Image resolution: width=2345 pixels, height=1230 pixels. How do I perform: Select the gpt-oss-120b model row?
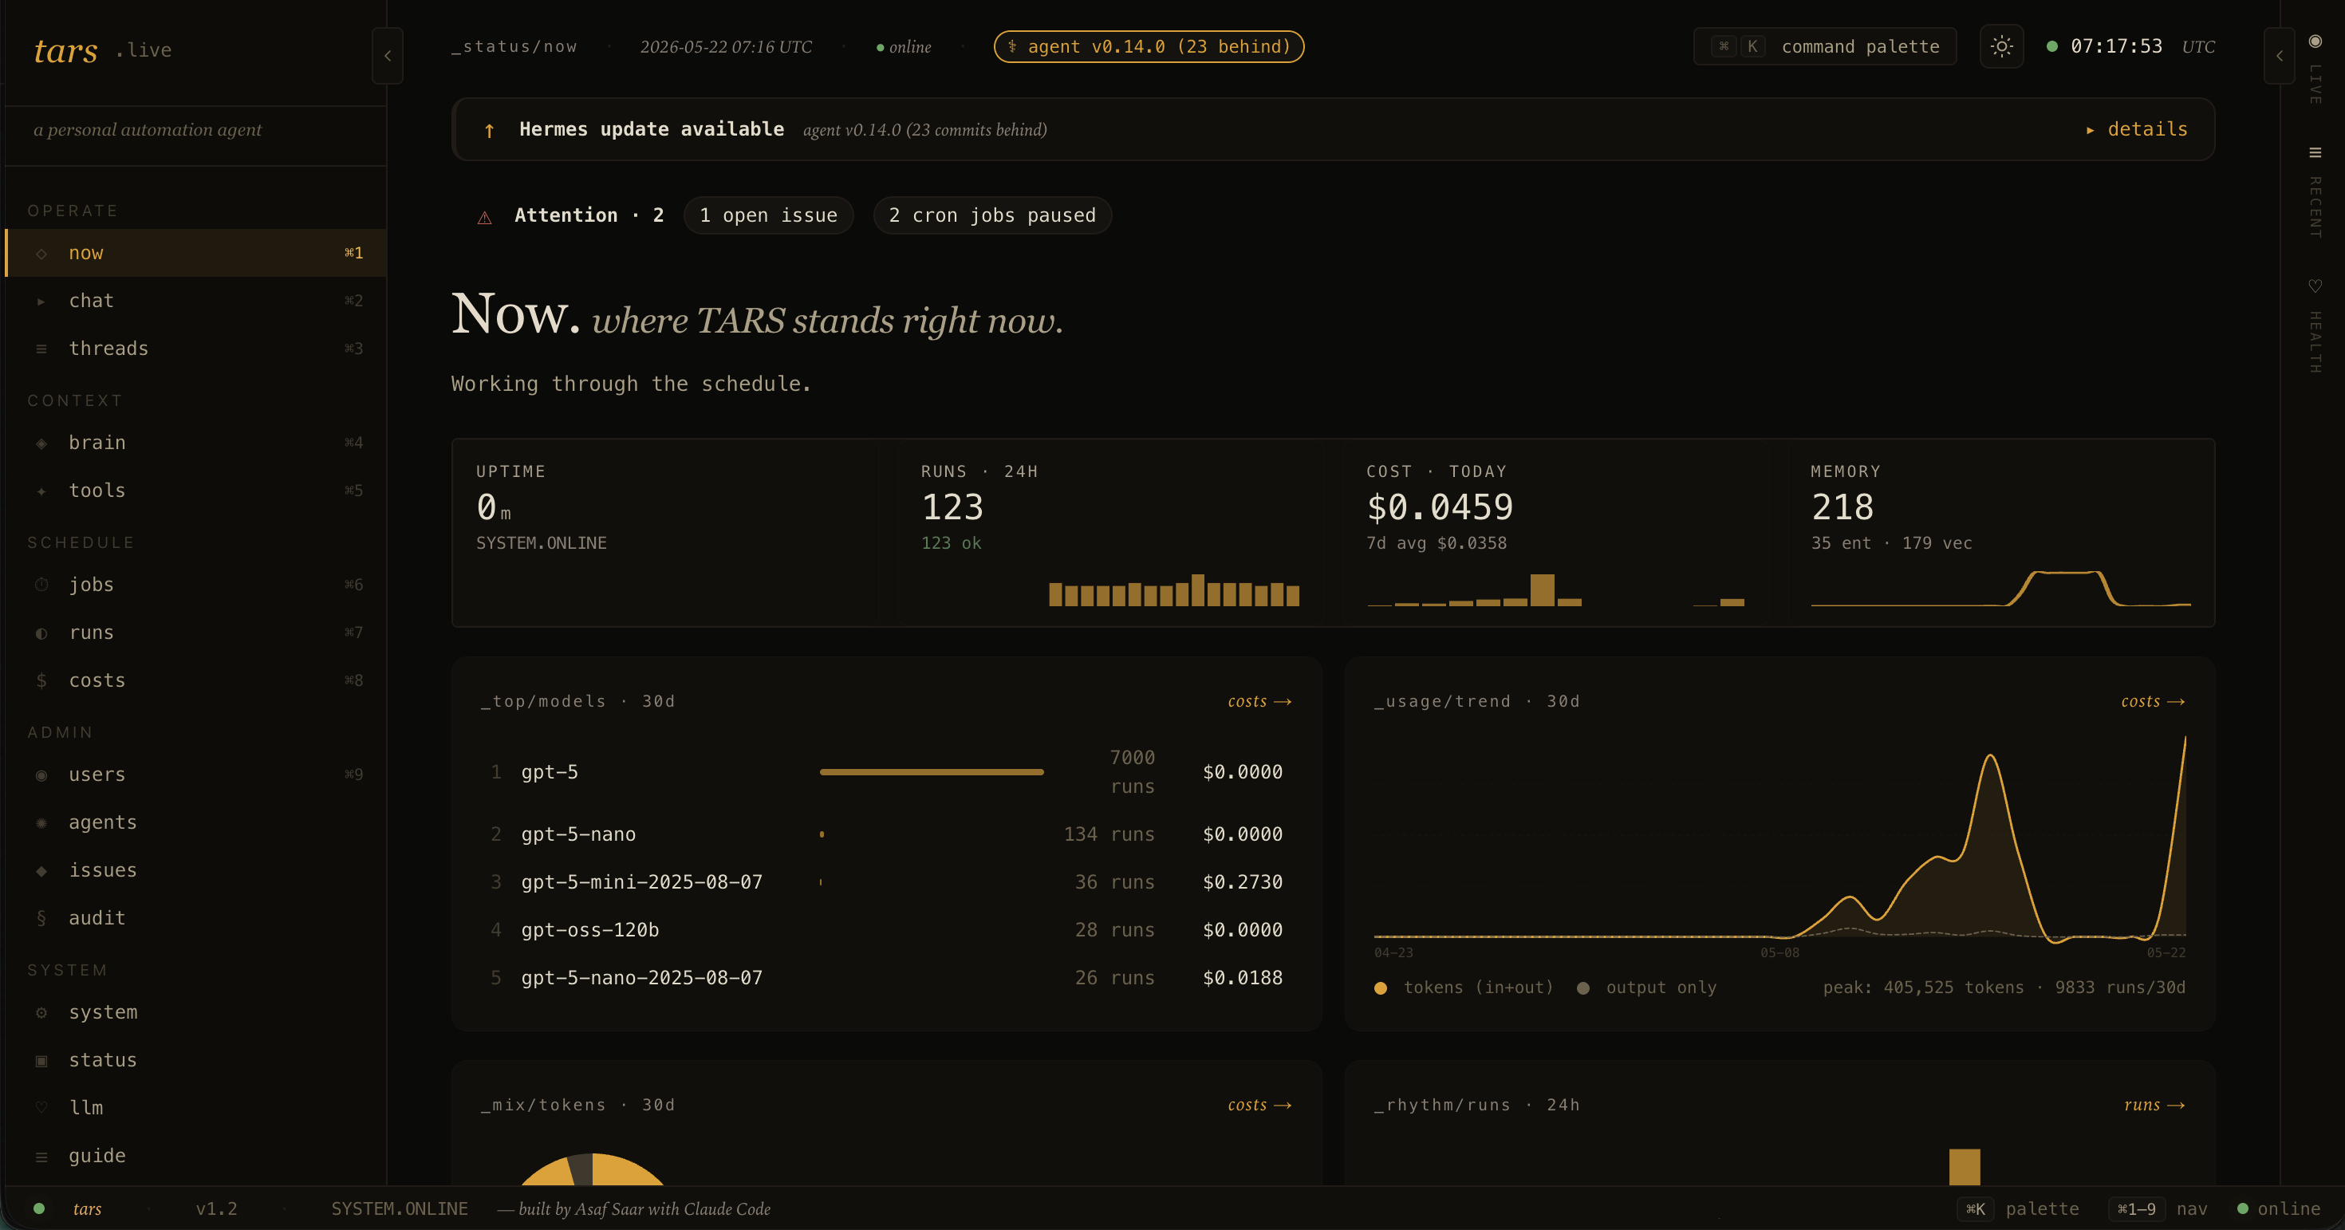885,929
